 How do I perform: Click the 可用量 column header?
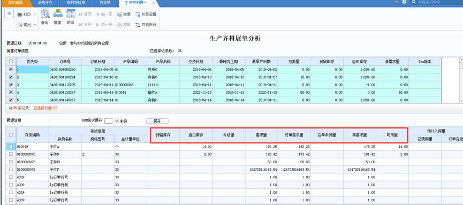[x=392, y=135]
